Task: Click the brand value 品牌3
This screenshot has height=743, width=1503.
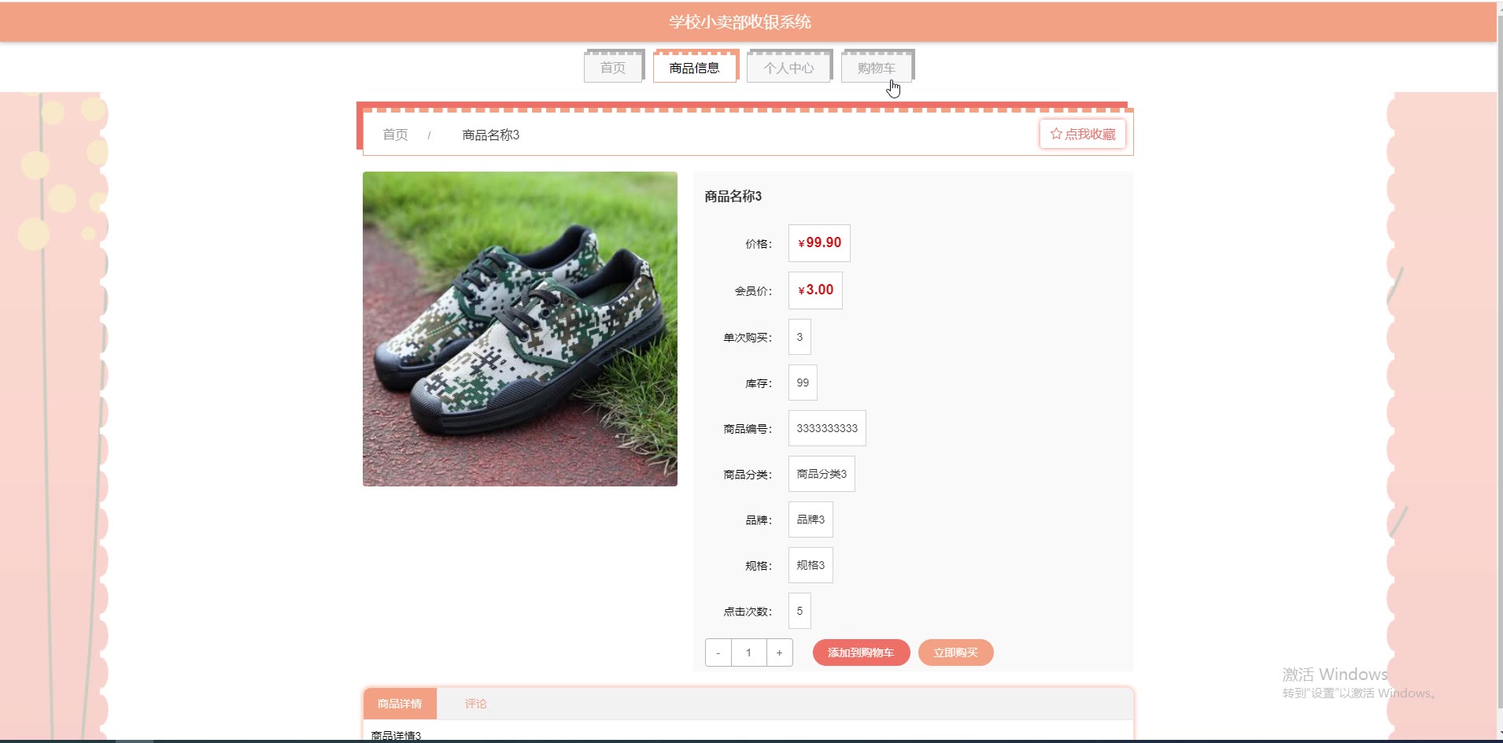Action: pyautogui.click(x=811, y=519)
